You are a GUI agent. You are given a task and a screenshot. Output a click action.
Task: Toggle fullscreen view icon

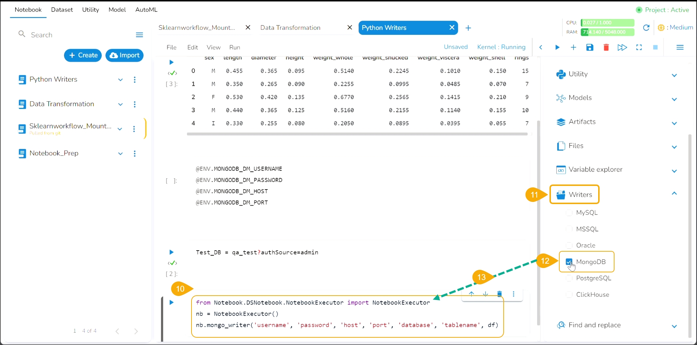639,48
